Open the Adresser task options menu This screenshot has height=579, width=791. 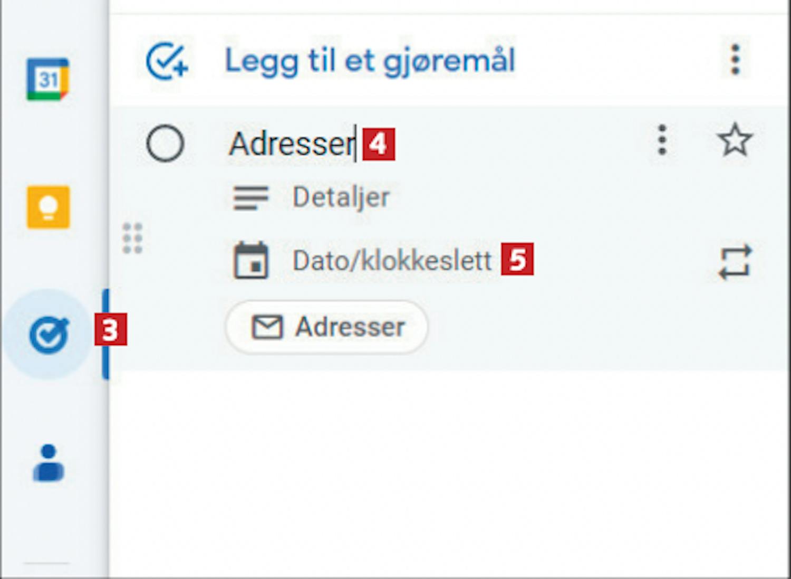(x=662, y=140)
